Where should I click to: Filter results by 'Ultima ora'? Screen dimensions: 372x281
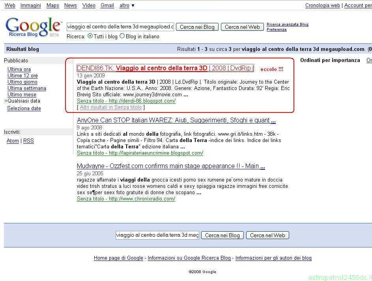[x=19, y=69]
